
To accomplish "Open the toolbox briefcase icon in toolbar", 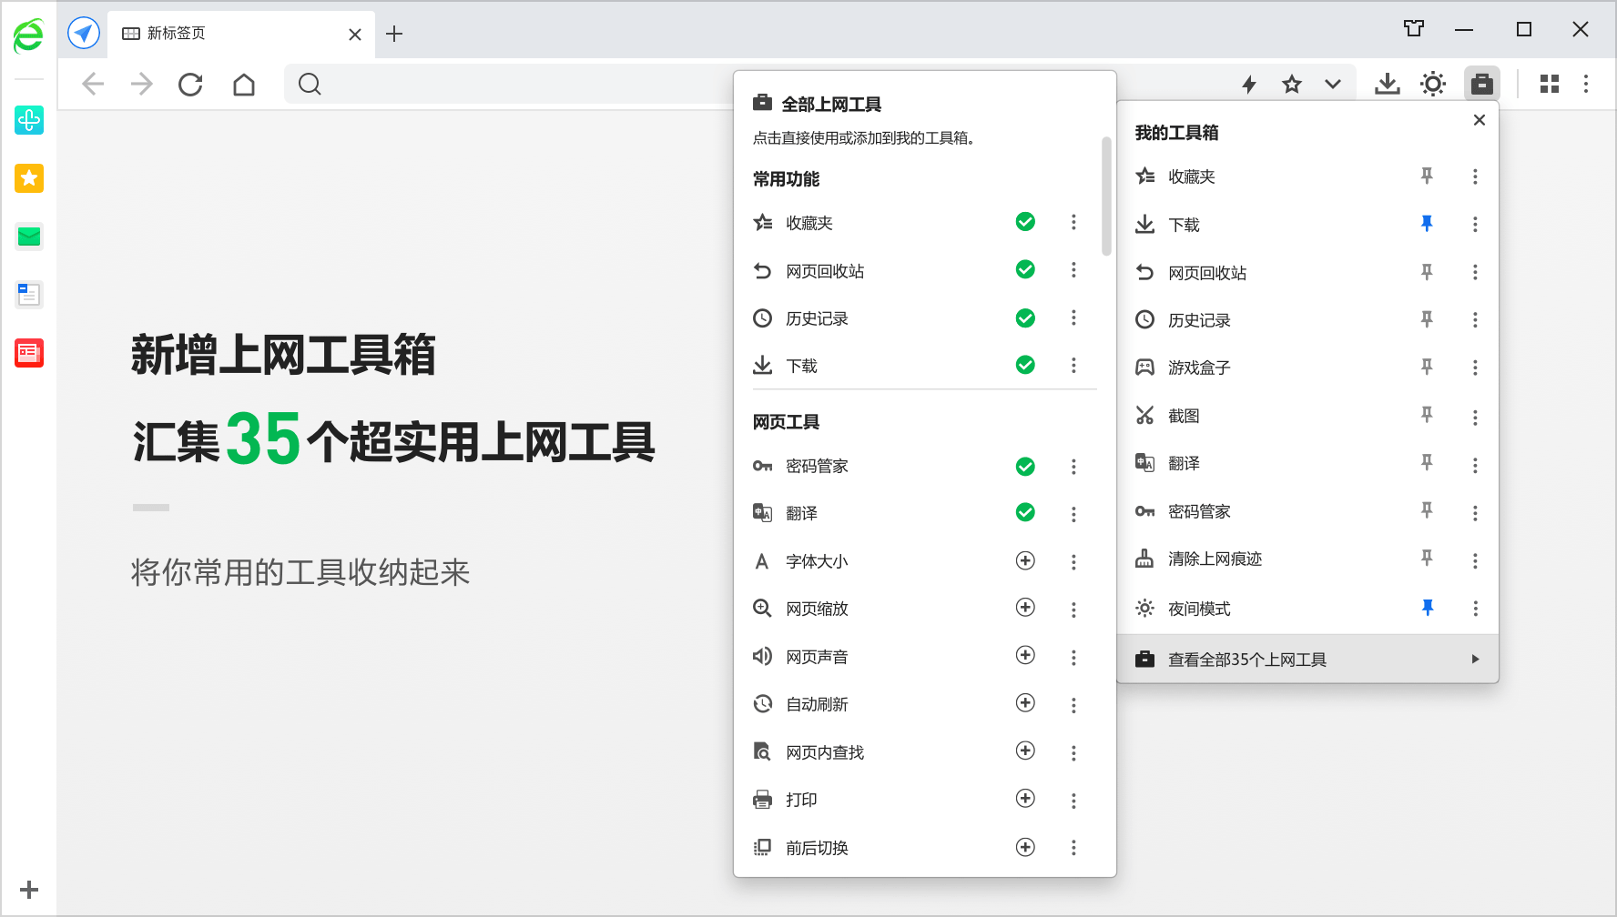I will coord(1481,85).
